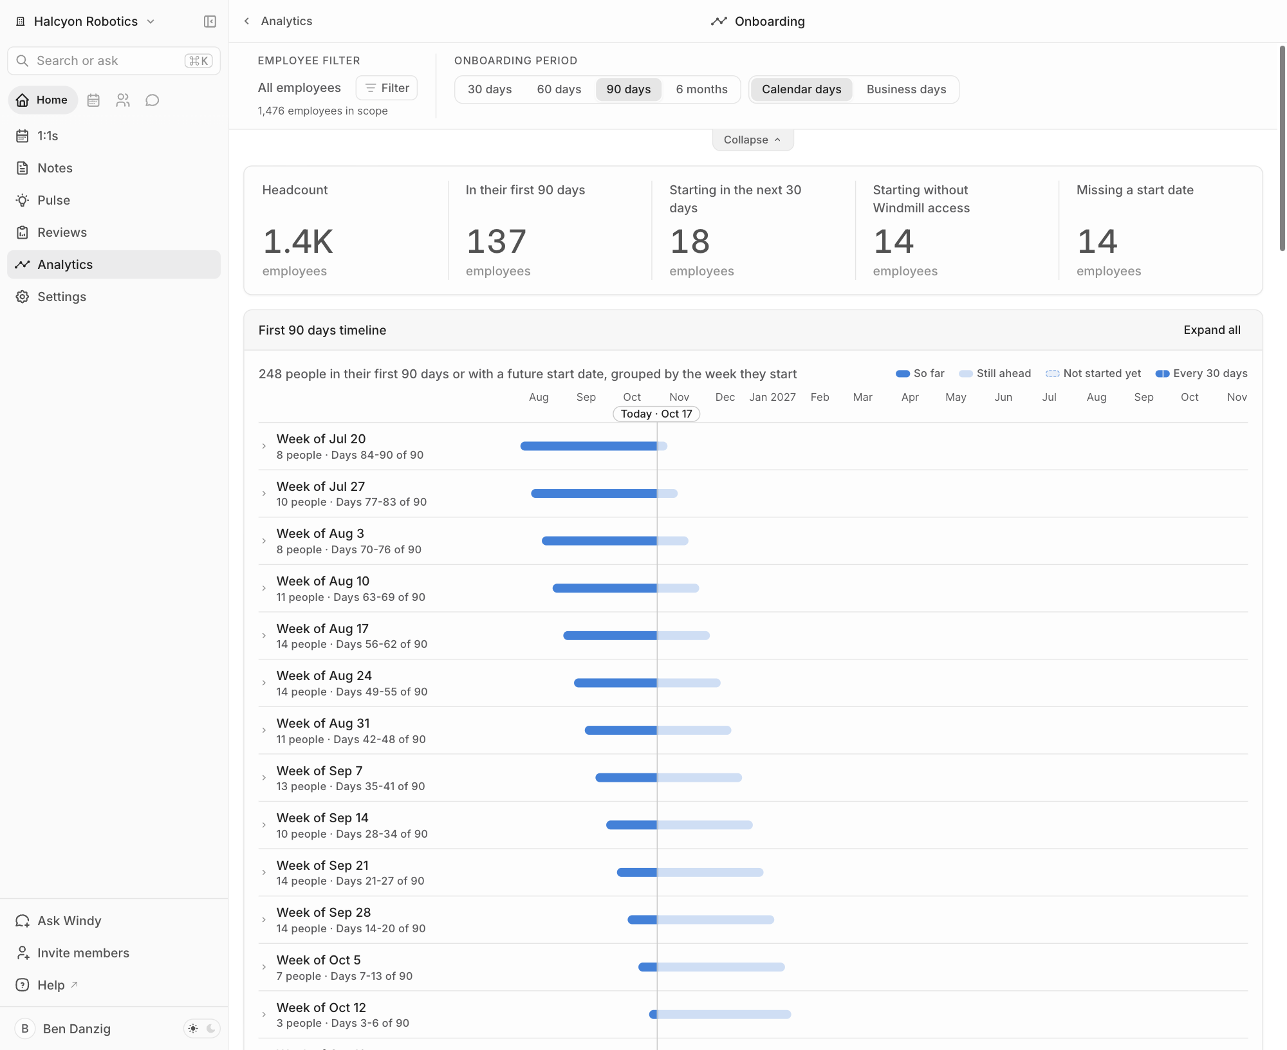Go to the Home tab
Image resolution: width=1287 pixels, height=1050 pixels.
[x=43, y=100]
